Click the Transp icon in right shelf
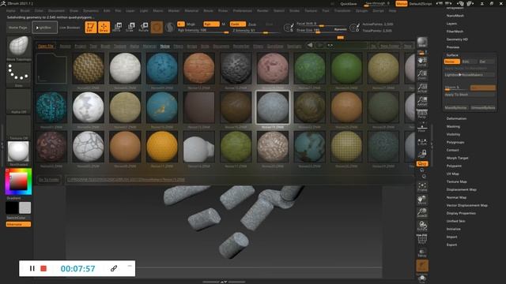The width and height of the screenshot is (506, 284). (x=421, y=252)
